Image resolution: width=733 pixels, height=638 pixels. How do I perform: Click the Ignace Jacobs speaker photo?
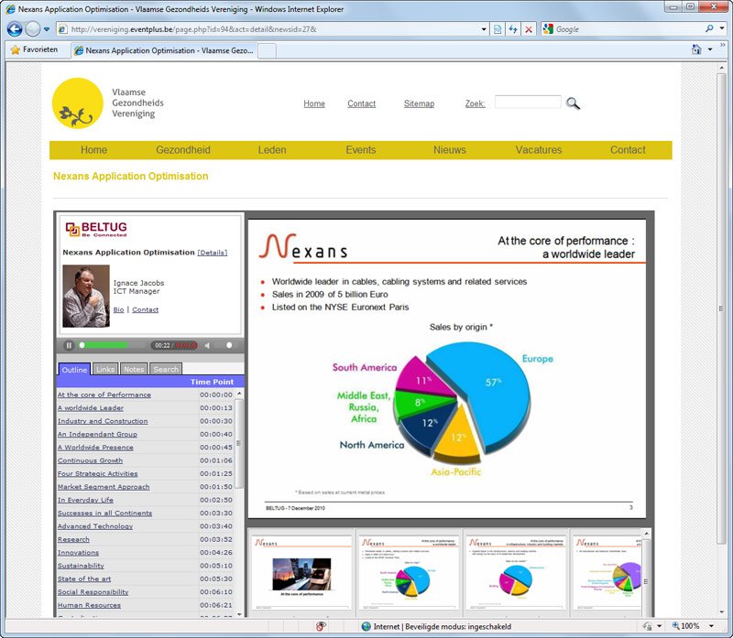[x=86, y=296]
